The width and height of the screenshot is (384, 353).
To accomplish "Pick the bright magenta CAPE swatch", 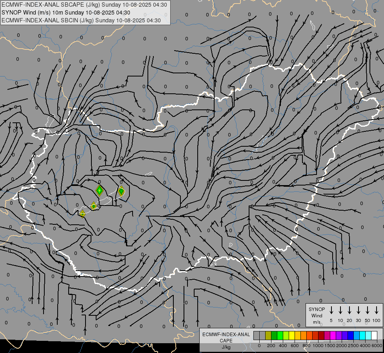I will (333, 335).
